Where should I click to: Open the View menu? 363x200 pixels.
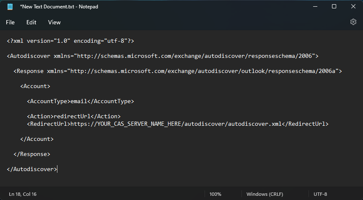click(54, 22)
